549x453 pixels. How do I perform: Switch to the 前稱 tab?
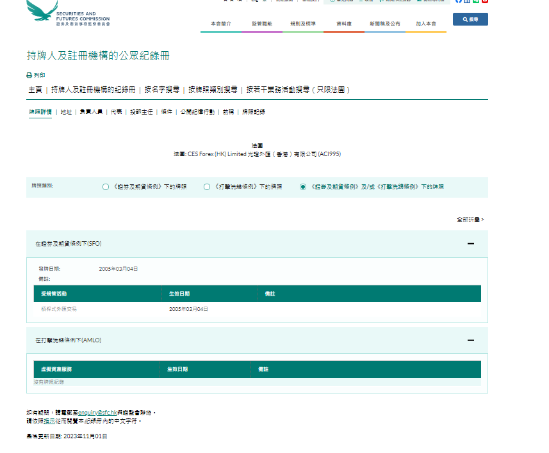pos(228,112)
